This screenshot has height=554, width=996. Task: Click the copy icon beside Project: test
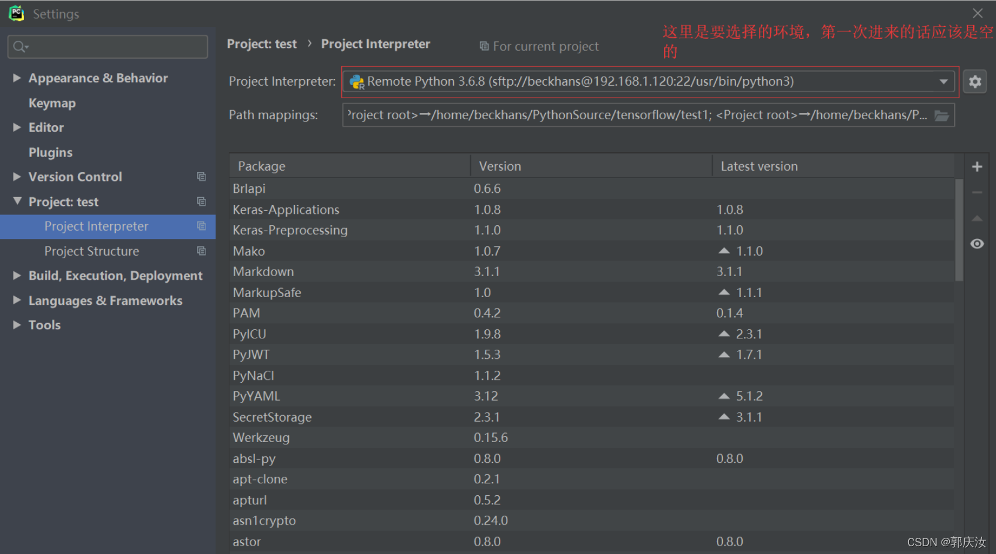(x=201, y=202)
